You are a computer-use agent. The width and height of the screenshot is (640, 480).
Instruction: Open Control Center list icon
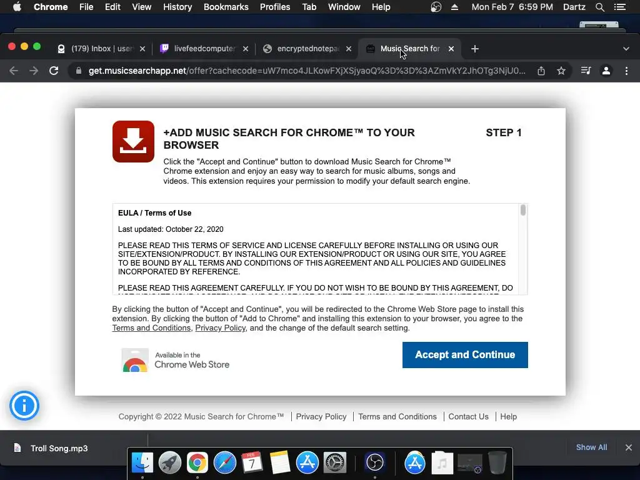[620, 7]
